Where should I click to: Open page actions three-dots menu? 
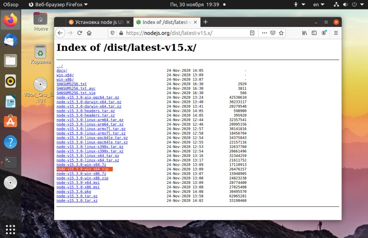[x=264, y=33]
